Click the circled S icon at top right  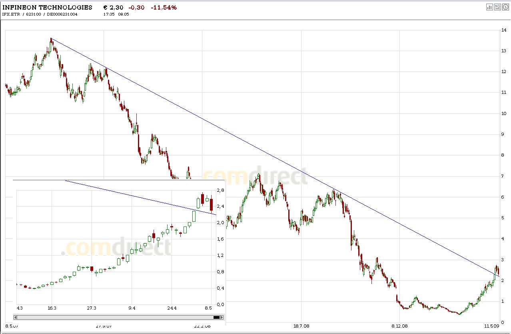click(505, 7)
